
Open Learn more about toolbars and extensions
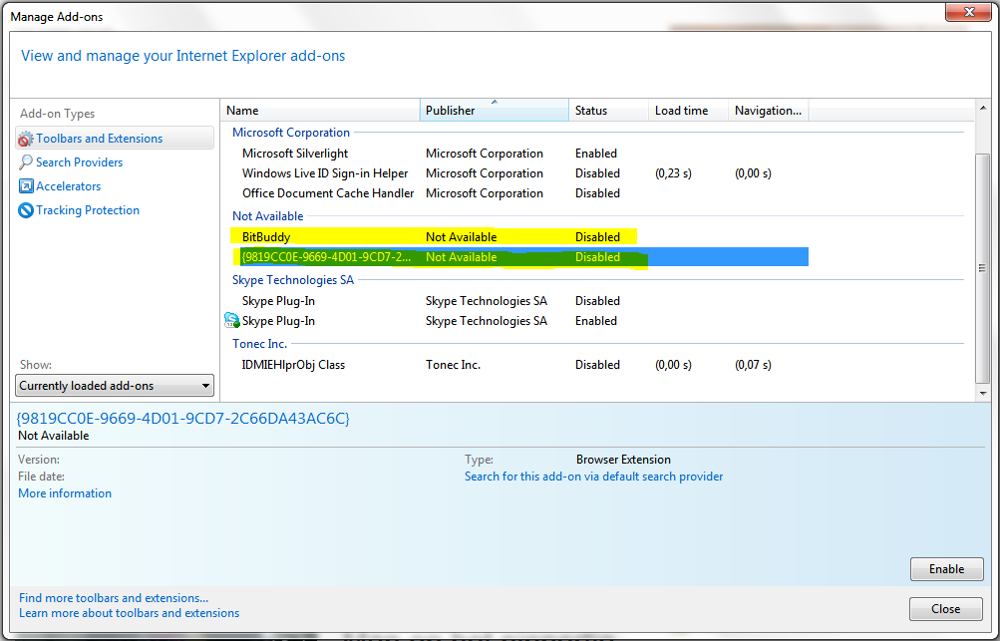point(129,613)
